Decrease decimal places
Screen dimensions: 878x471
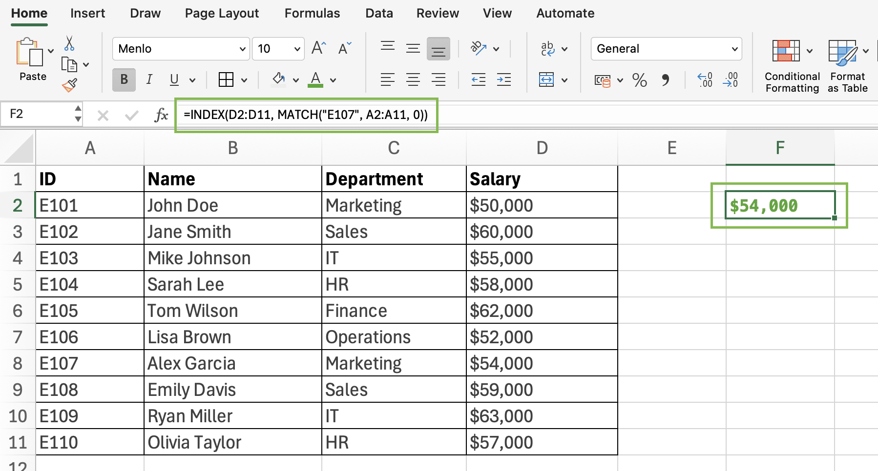pyautogui.click(x=731, y=79)
